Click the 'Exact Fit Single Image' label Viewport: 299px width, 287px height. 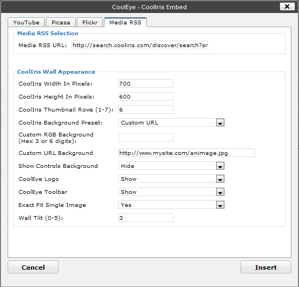(52, 205)
